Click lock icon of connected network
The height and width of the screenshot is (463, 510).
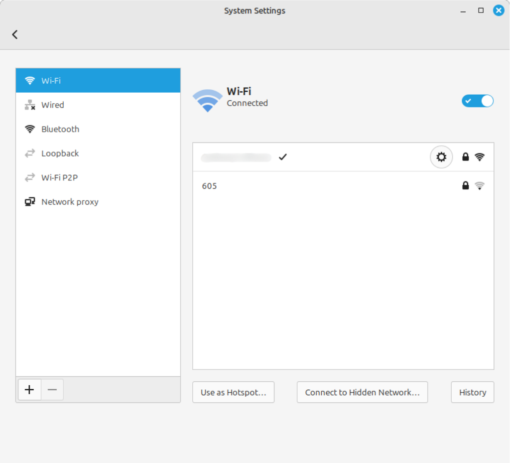coord(466,157)
